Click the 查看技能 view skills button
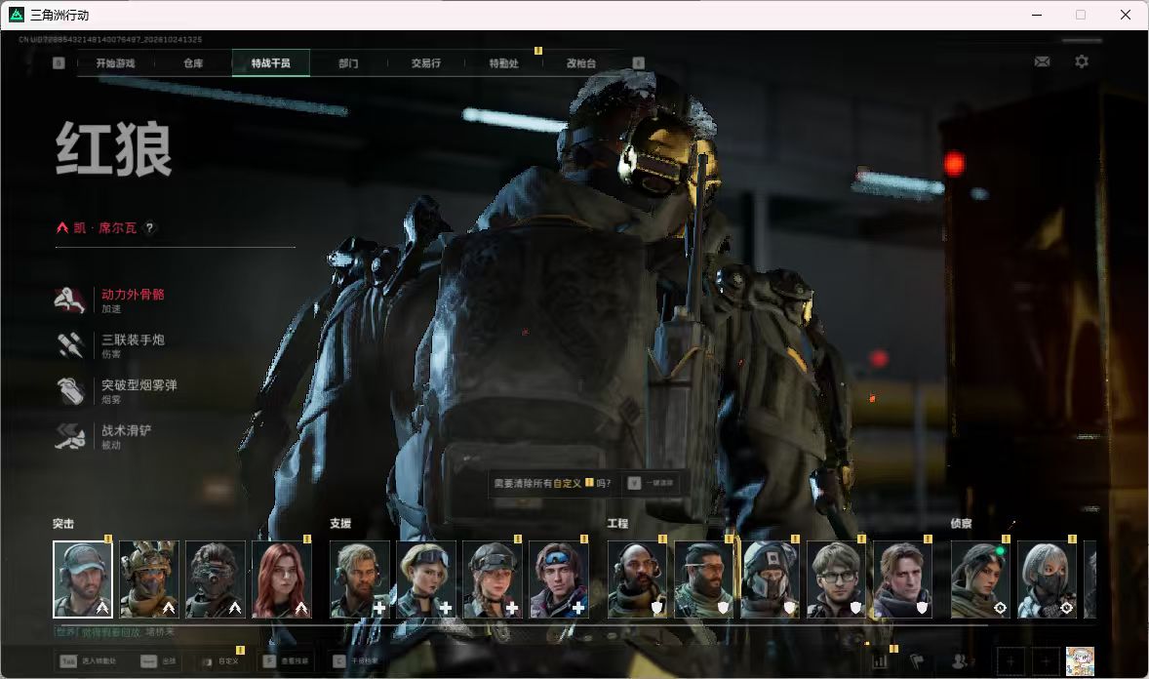 [x=286, y=661]
